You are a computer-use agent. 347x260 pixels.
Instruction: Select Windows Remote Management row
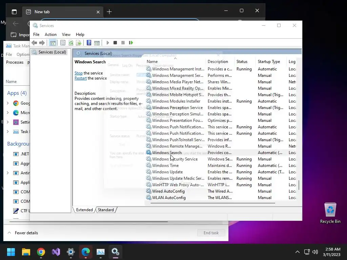click(x=221, y=146)
